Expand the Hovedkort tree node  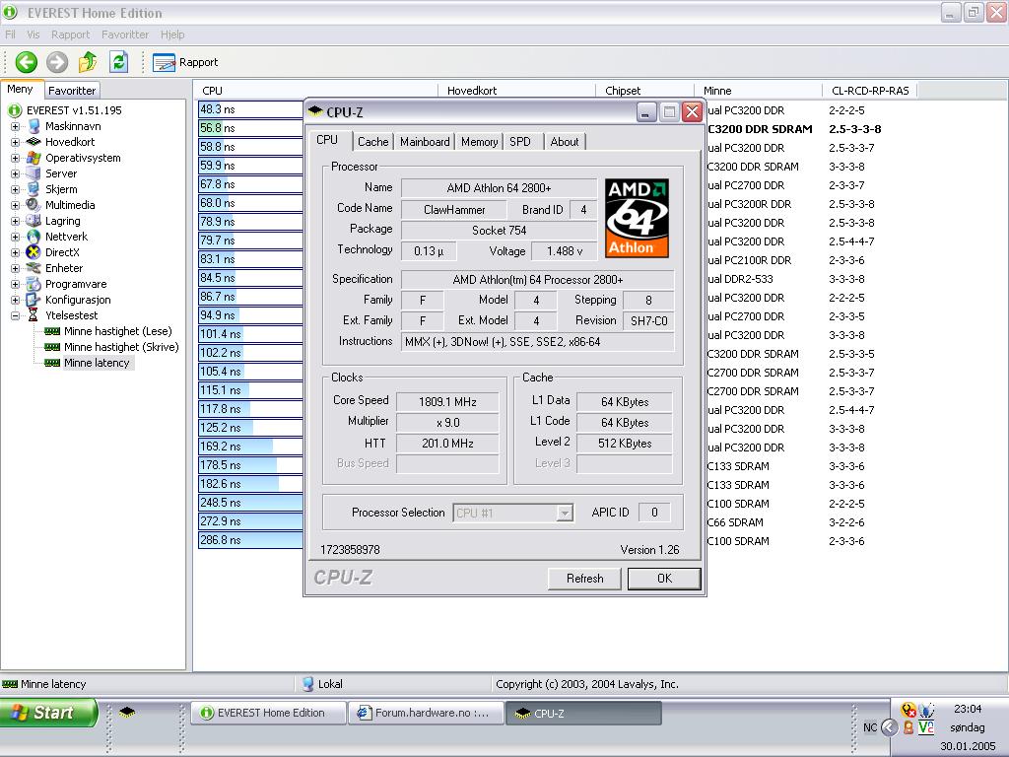[x=15, y=142]
